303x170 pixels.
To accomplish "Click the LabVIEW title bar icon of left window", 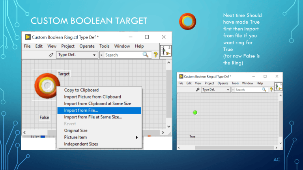I will (x=28, y=37).
